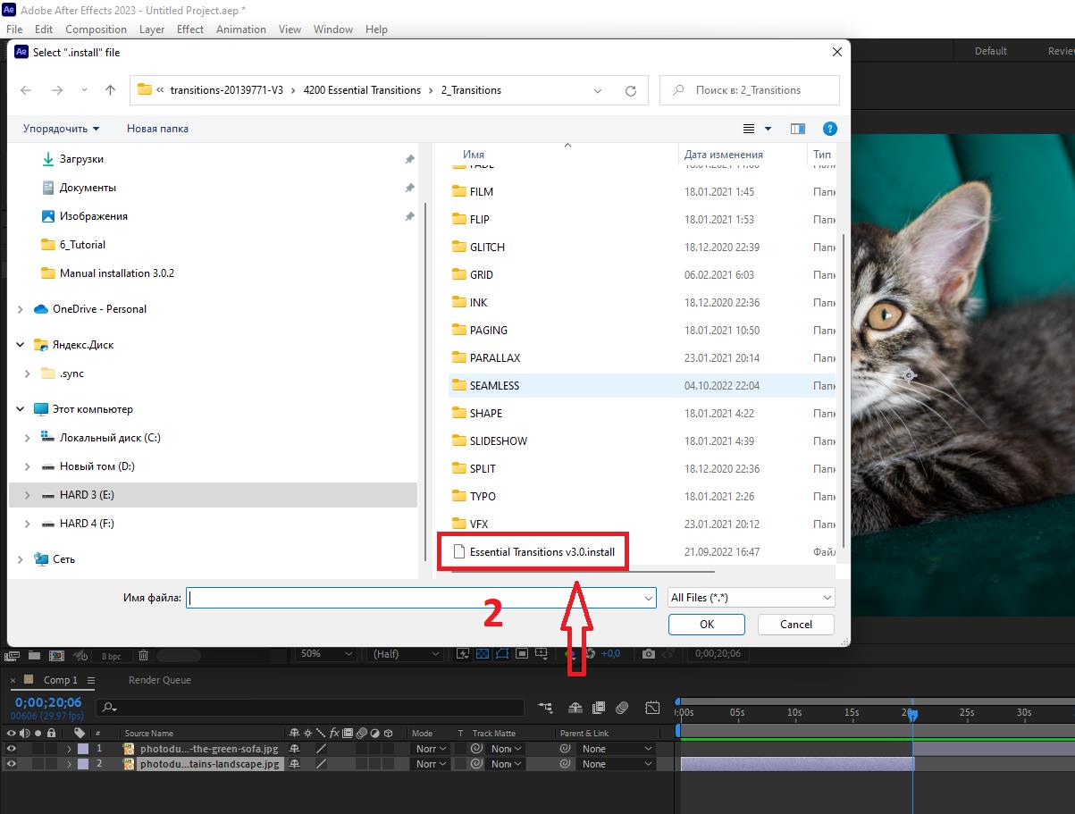
Task: Collapse the Этот компьютер tree node
Action: pyautogui.click(x=21, y=409)
